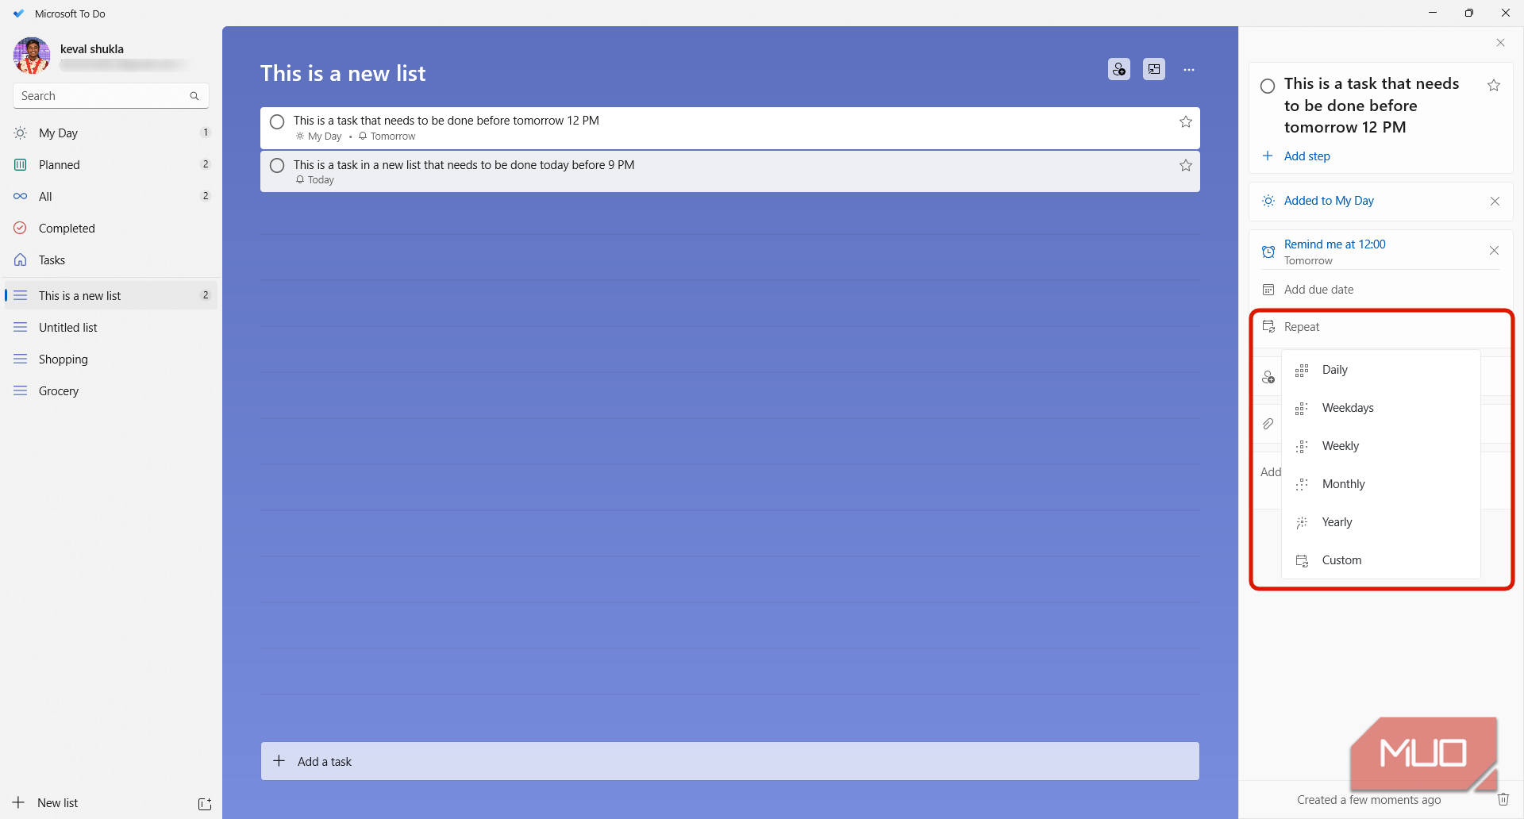Click Add a task field
The width and height of the screenshot is (1524, 819).
[729, 761]
